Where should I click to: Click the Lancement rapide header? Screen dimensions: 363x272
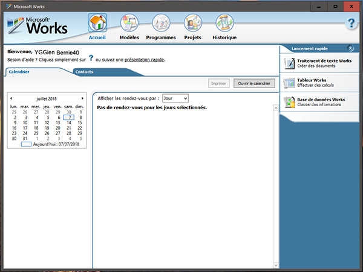pyautogui.click(x=309, y=48)
